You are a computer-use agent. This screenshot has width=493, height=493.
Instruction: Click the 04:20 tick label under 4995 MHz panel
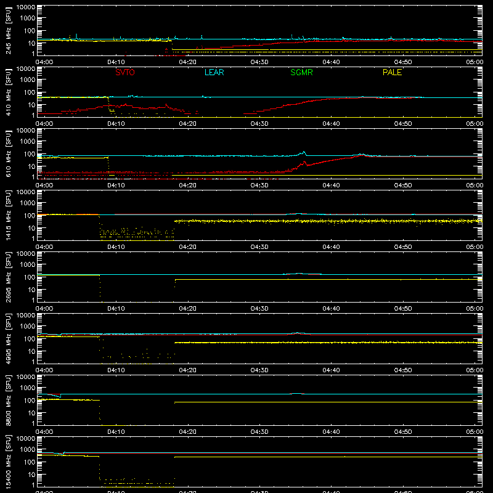188,370
